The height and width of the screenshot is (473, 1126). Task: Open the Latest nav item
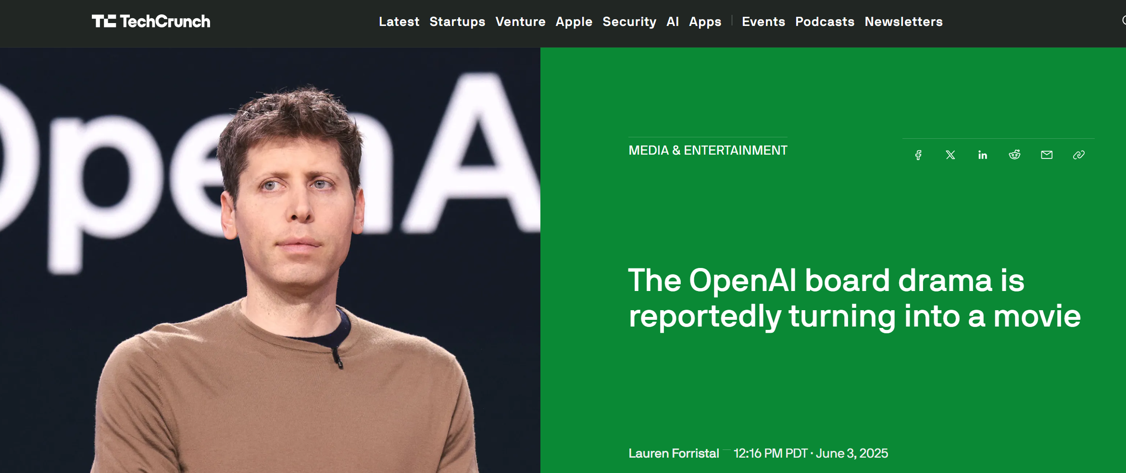coord(399,22)
